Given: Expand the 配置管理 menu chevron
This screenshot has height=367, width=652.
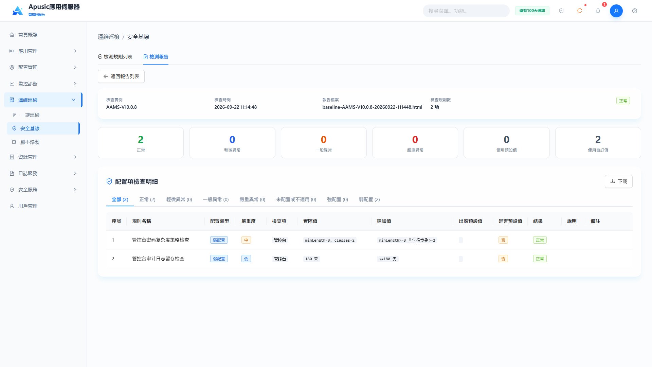Looking at the screenshot, I should tap(75, 67).
